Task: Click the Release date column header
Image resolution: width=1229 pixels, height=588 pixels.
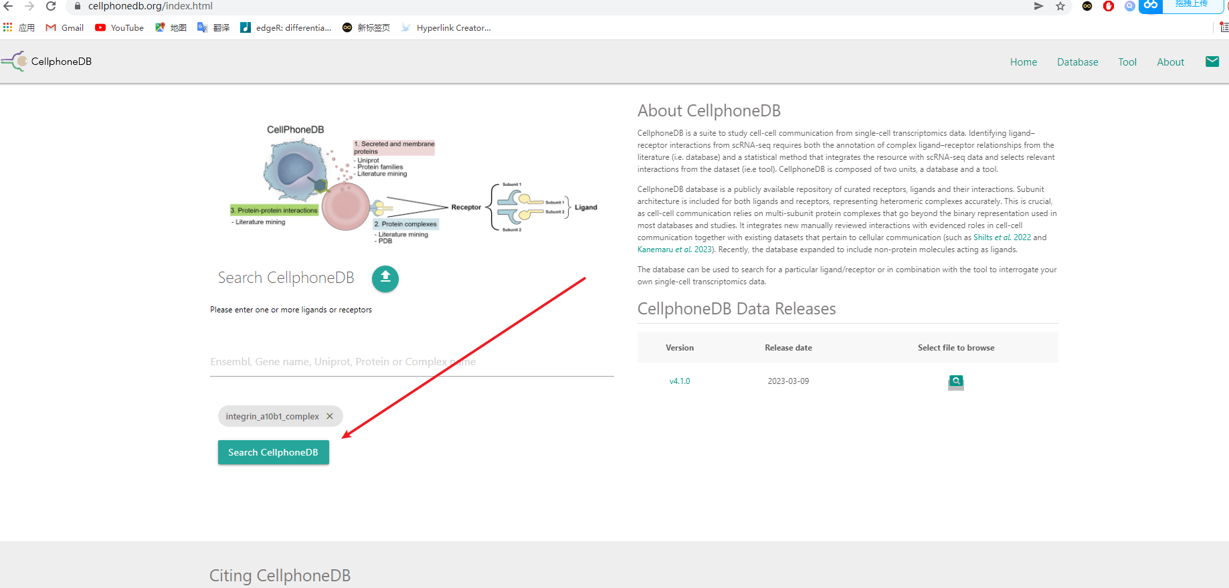Action: pos(788,348)
